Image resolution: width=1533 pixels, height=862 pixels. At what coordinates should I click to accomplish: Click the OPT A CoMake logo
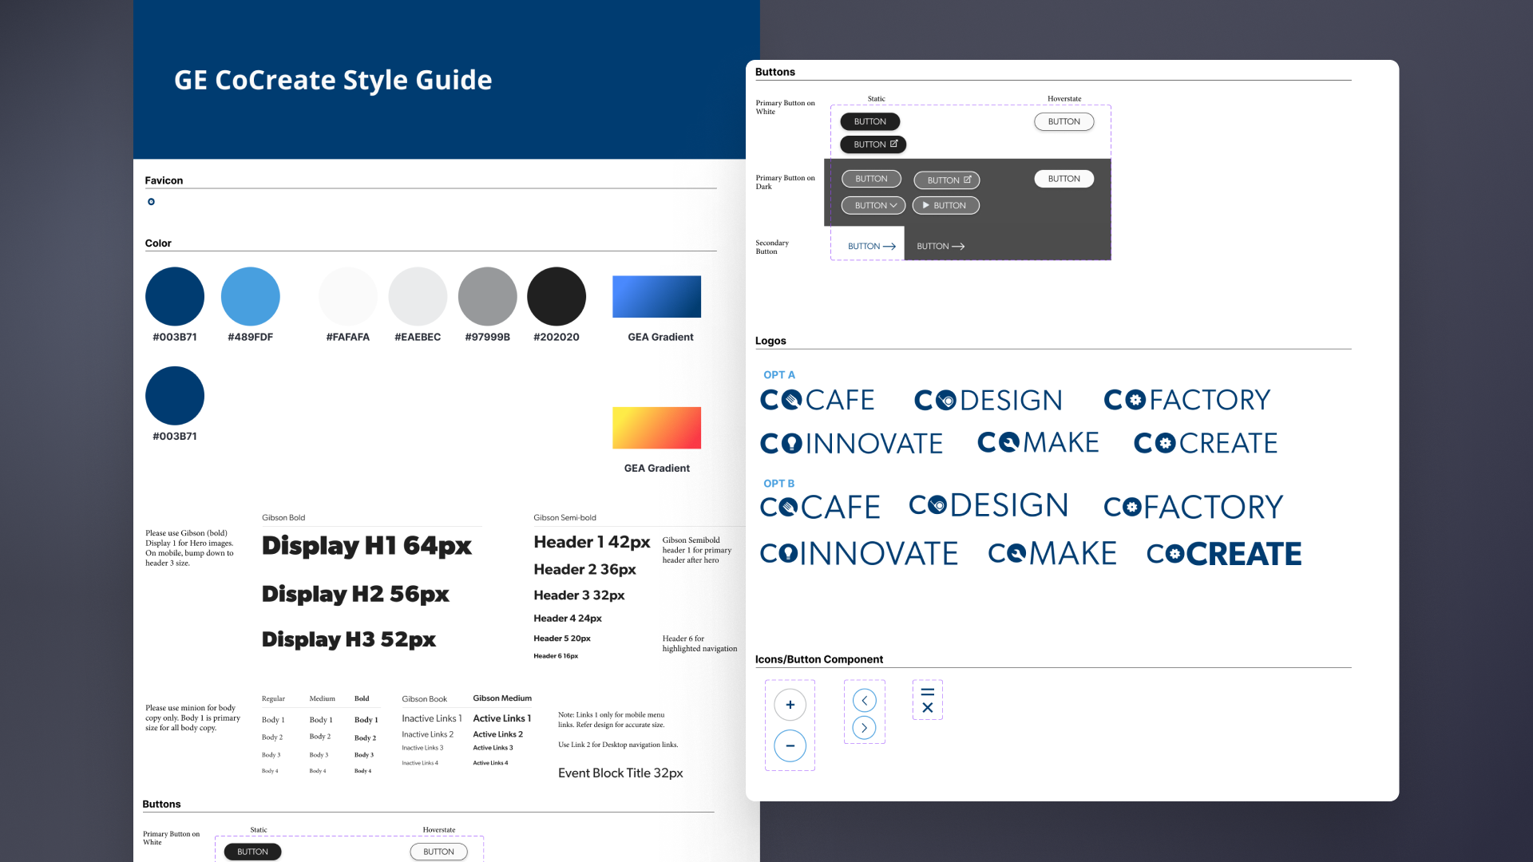click(x=1038, y=443)
